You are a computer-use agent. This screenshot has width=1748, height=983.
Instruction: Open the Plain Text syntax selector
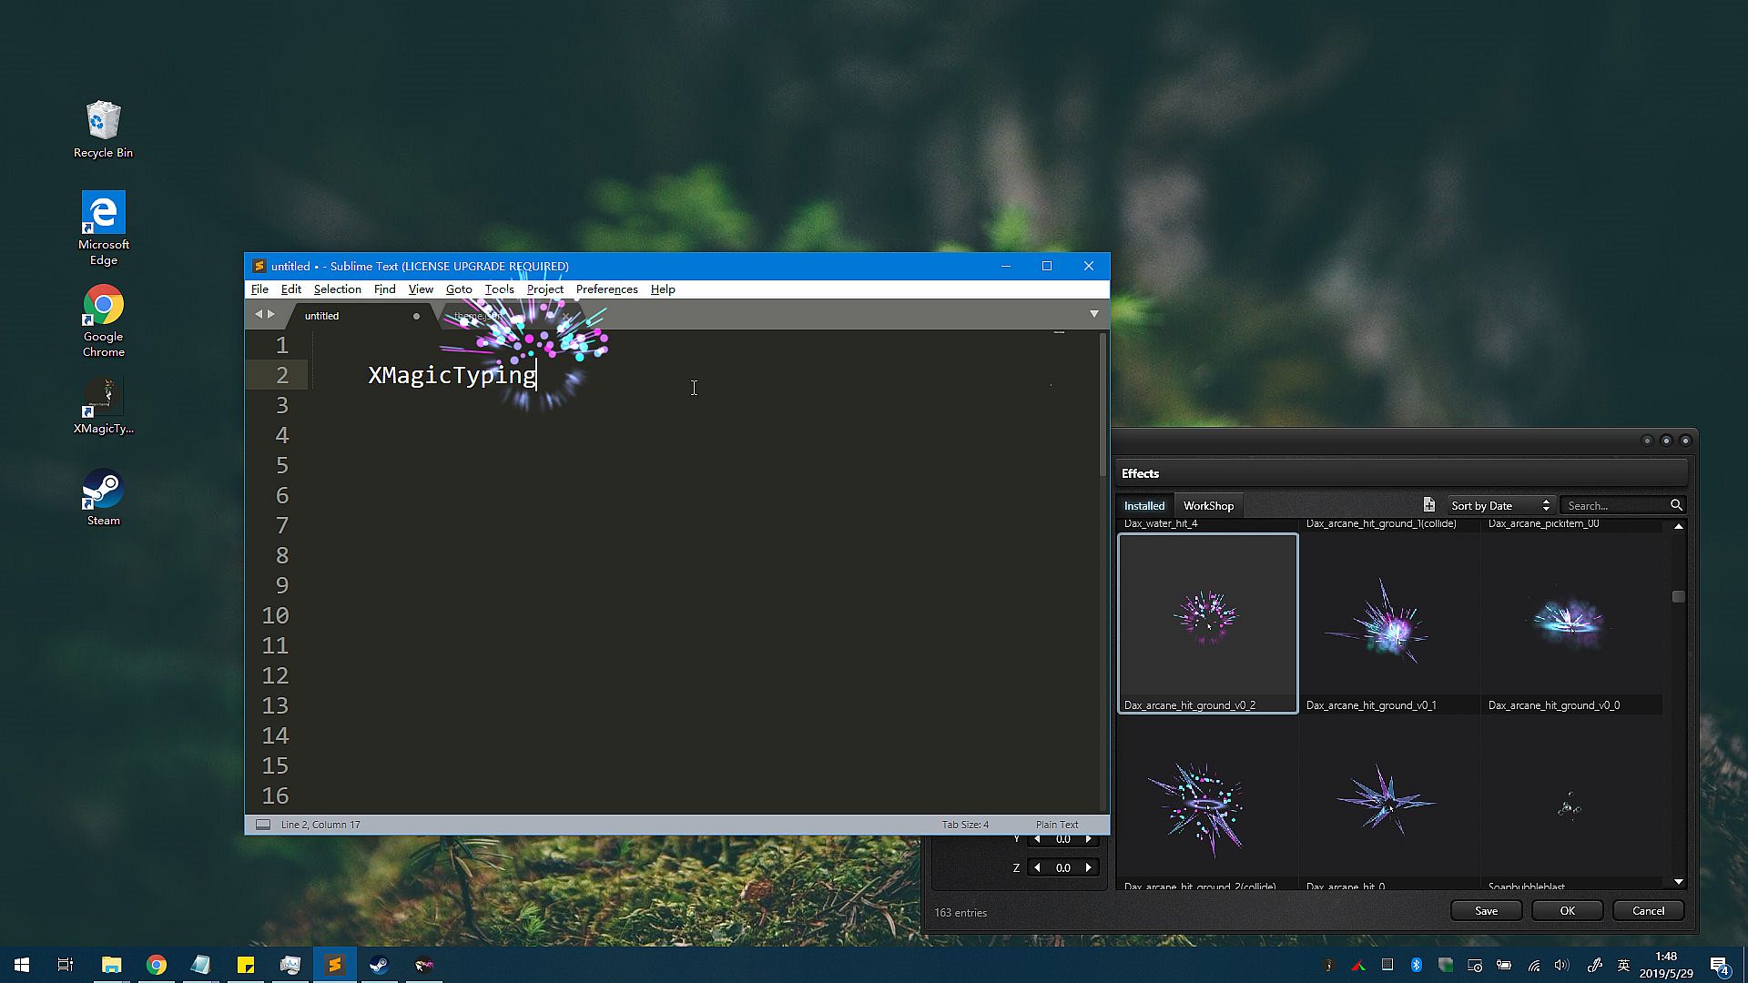click(1056, 825)
